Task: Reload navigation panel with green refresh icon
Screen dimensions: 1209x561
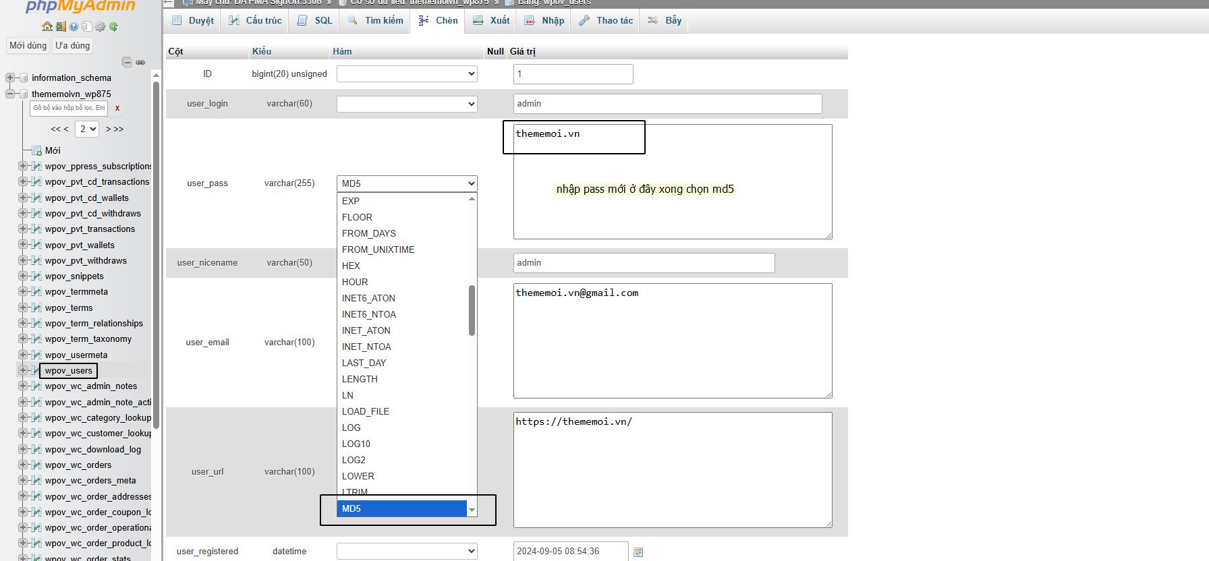Action: tap(113, 27)
